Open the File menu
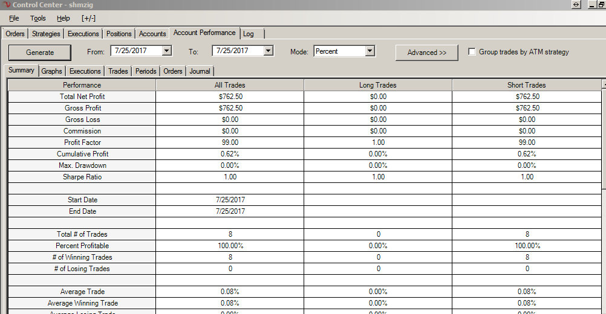Viewport: 606px width, 314px height. [x=14, y=18]
